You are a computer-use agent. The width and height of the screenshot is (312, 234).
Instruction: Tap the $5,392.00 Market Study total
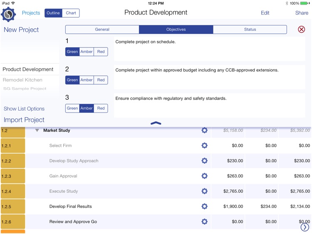pos(300,131)
